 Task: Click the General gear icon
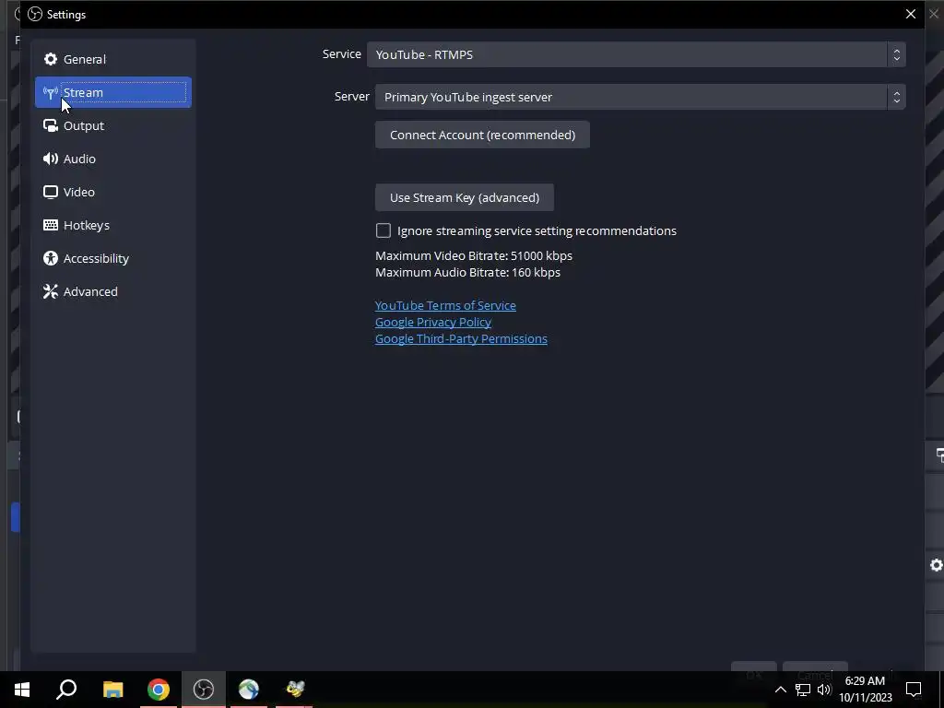(51, 59)
